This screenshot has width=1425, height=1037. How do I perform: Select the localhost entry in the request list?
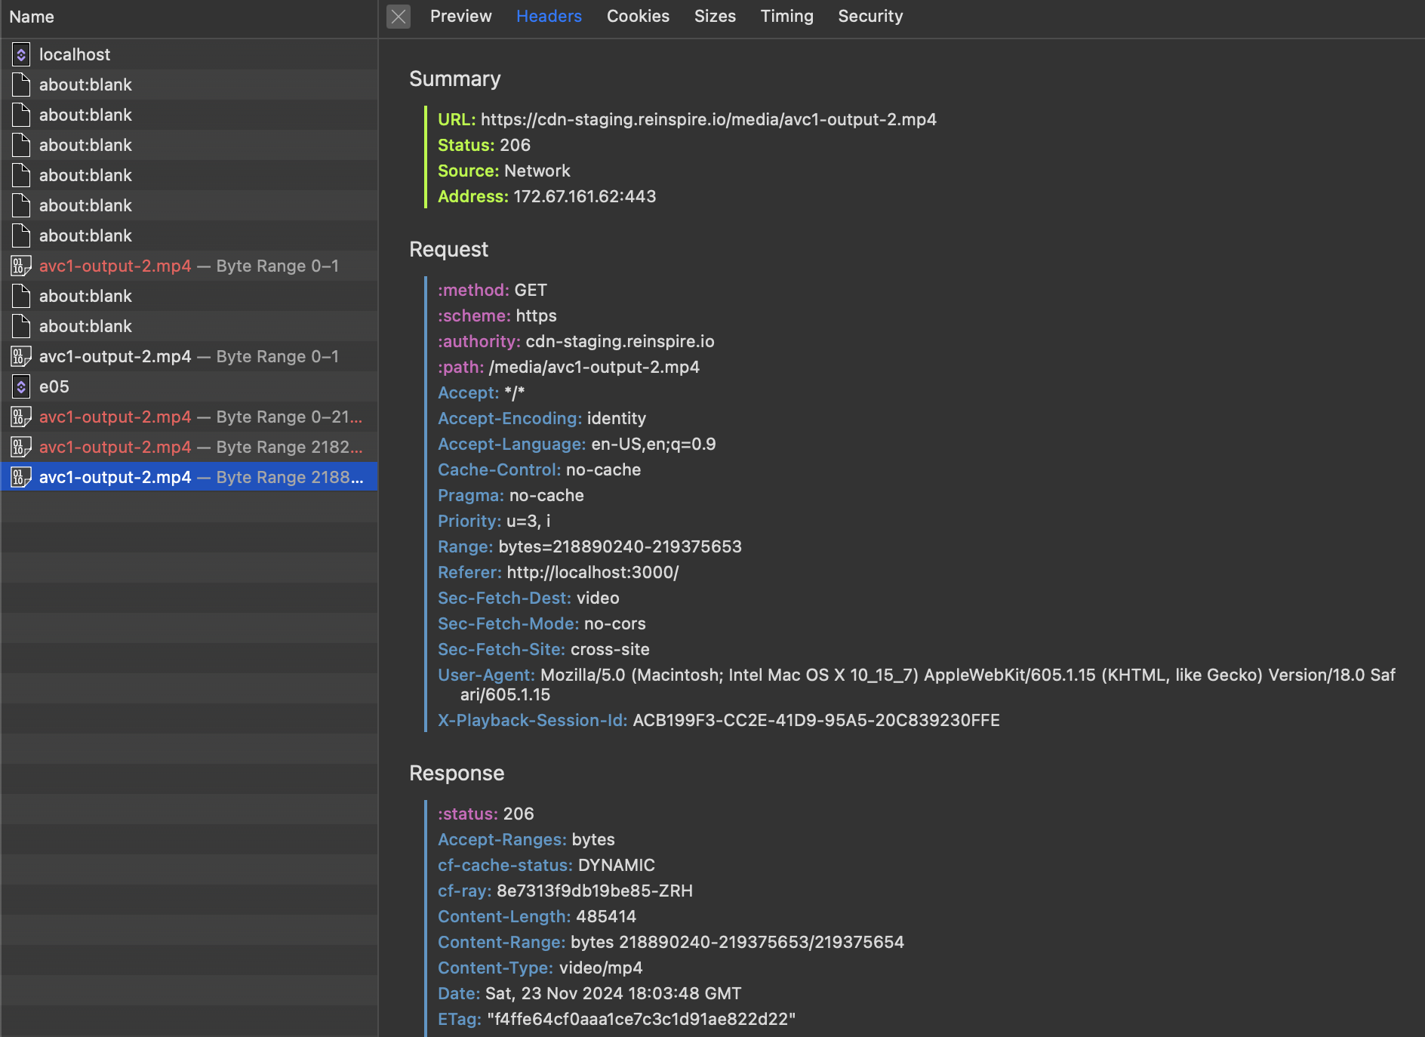click(75, 54)
